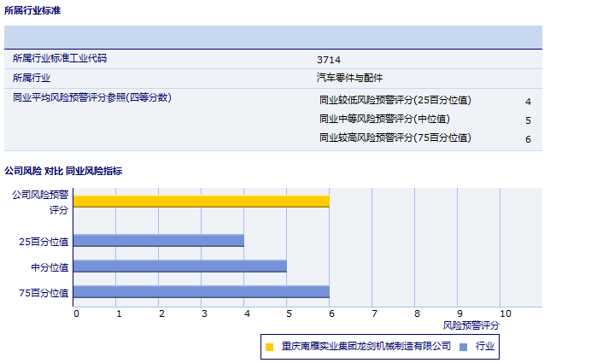Click the blue 25百分位值 bar
The image size is (591, 363).
coord(159,241)
